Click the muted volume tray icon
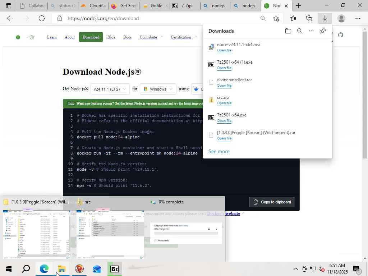The height and width of the screenshot is (276, 368). 322,269
